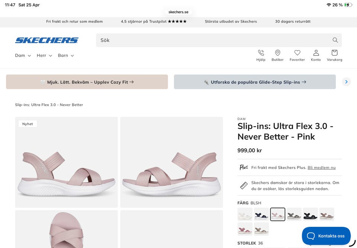Open the Upplev Cozy Fit banner
Viewport: 357px width, 248px height.
pyautogui.click(x=87, y=82)
